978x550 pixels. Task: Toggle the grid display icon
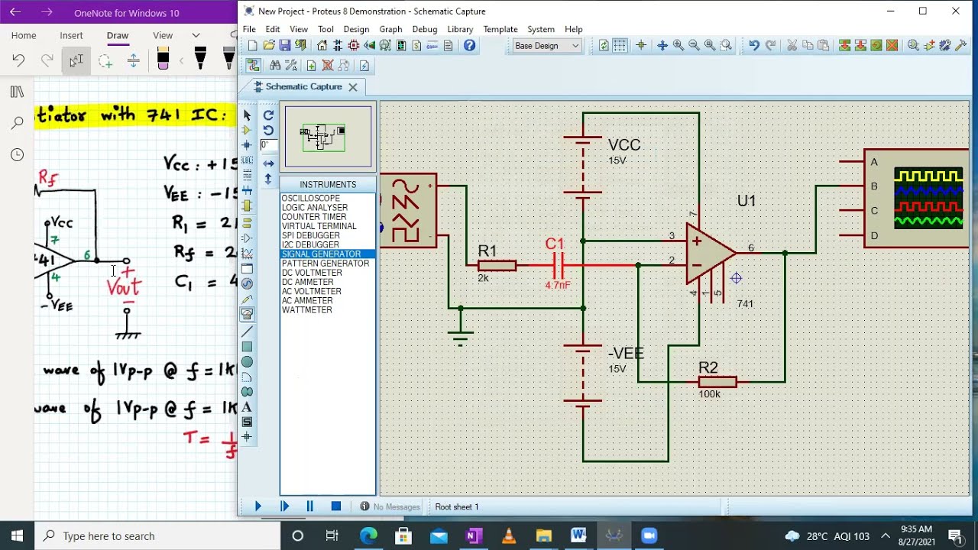tap(620, 46)
